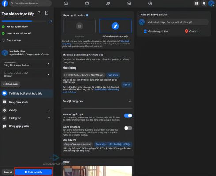Open the notifications bell

point(204,4)
